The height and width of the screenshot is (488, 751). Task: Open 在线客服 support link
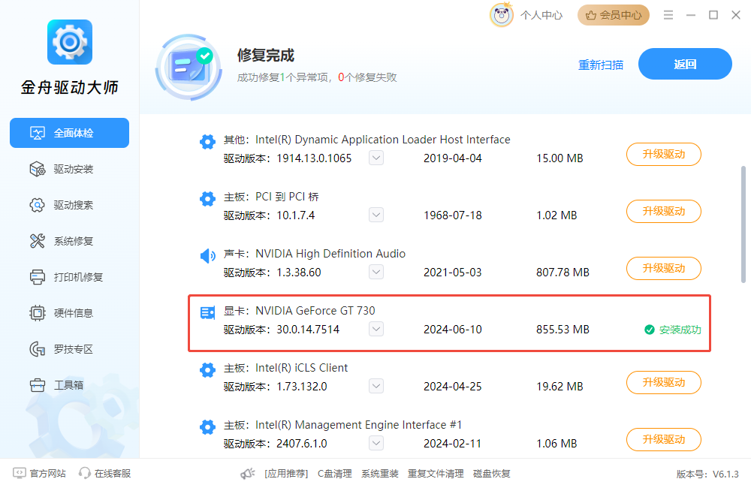click(x=113, y=473)
